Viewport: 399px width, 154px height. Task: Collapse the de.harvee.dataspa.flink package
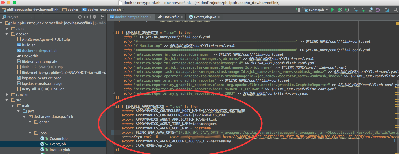point(25,116)
